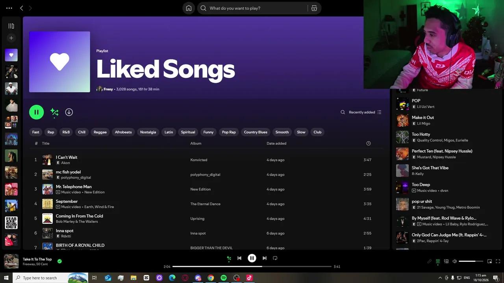
Task: Create a new playlist with the plus icon
Action: (11, 38)
